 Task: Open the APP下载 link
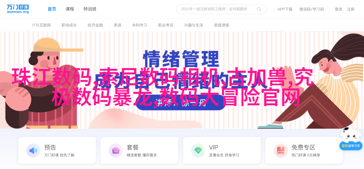click(285, 9)
